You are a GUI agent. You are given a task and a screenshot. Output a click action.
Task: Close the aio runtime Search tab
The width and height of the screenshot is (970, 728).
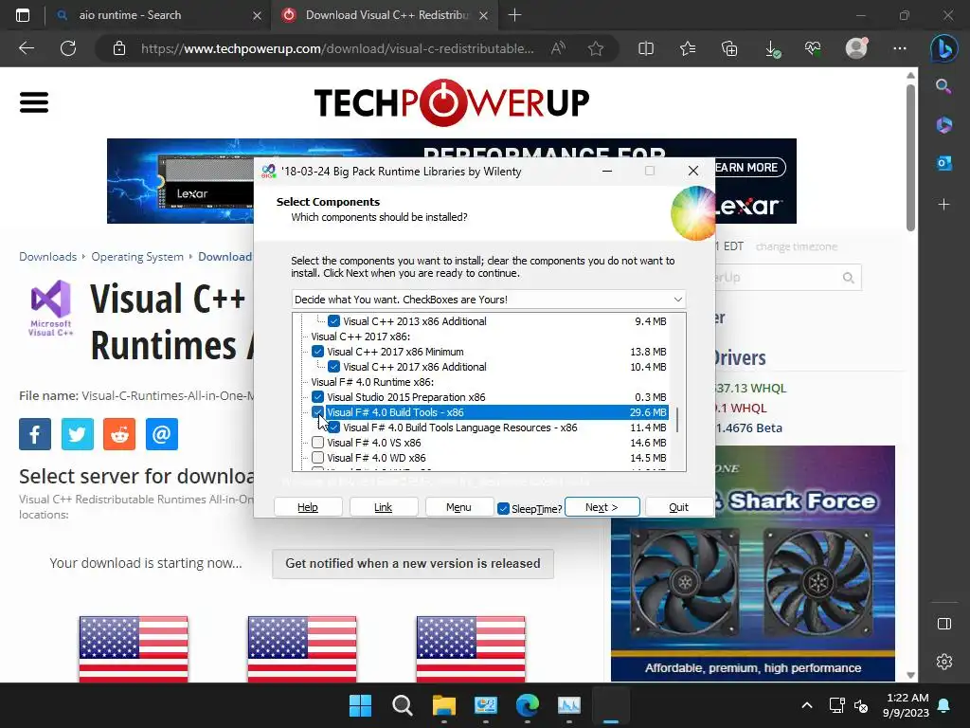(258, 15)
